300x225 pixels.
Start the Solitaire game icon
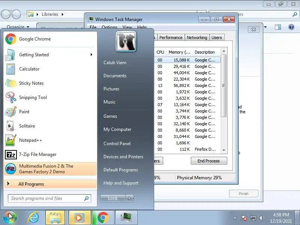[x=10, y=126]
